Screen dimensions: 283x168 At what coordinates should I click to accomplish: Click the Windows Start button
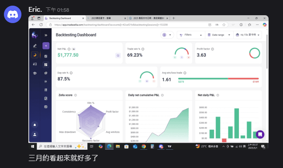(32, 146)
